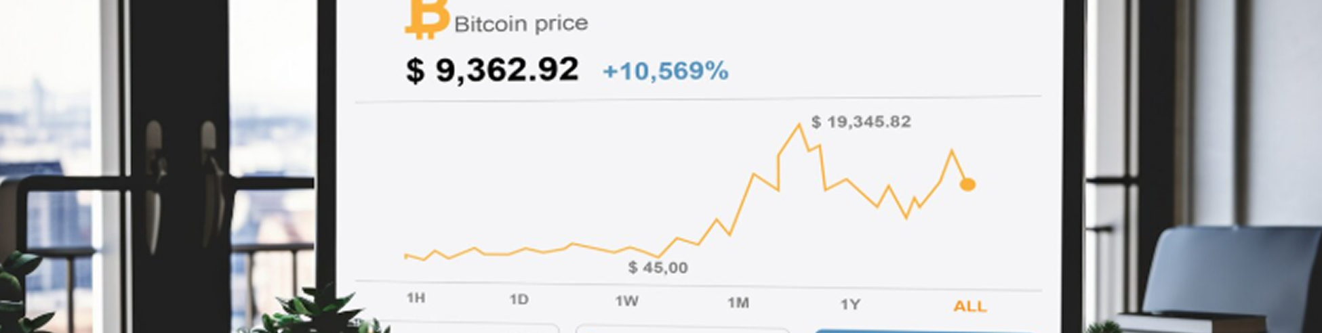Click the highest peak of the chart line

(x=800, y=125)
